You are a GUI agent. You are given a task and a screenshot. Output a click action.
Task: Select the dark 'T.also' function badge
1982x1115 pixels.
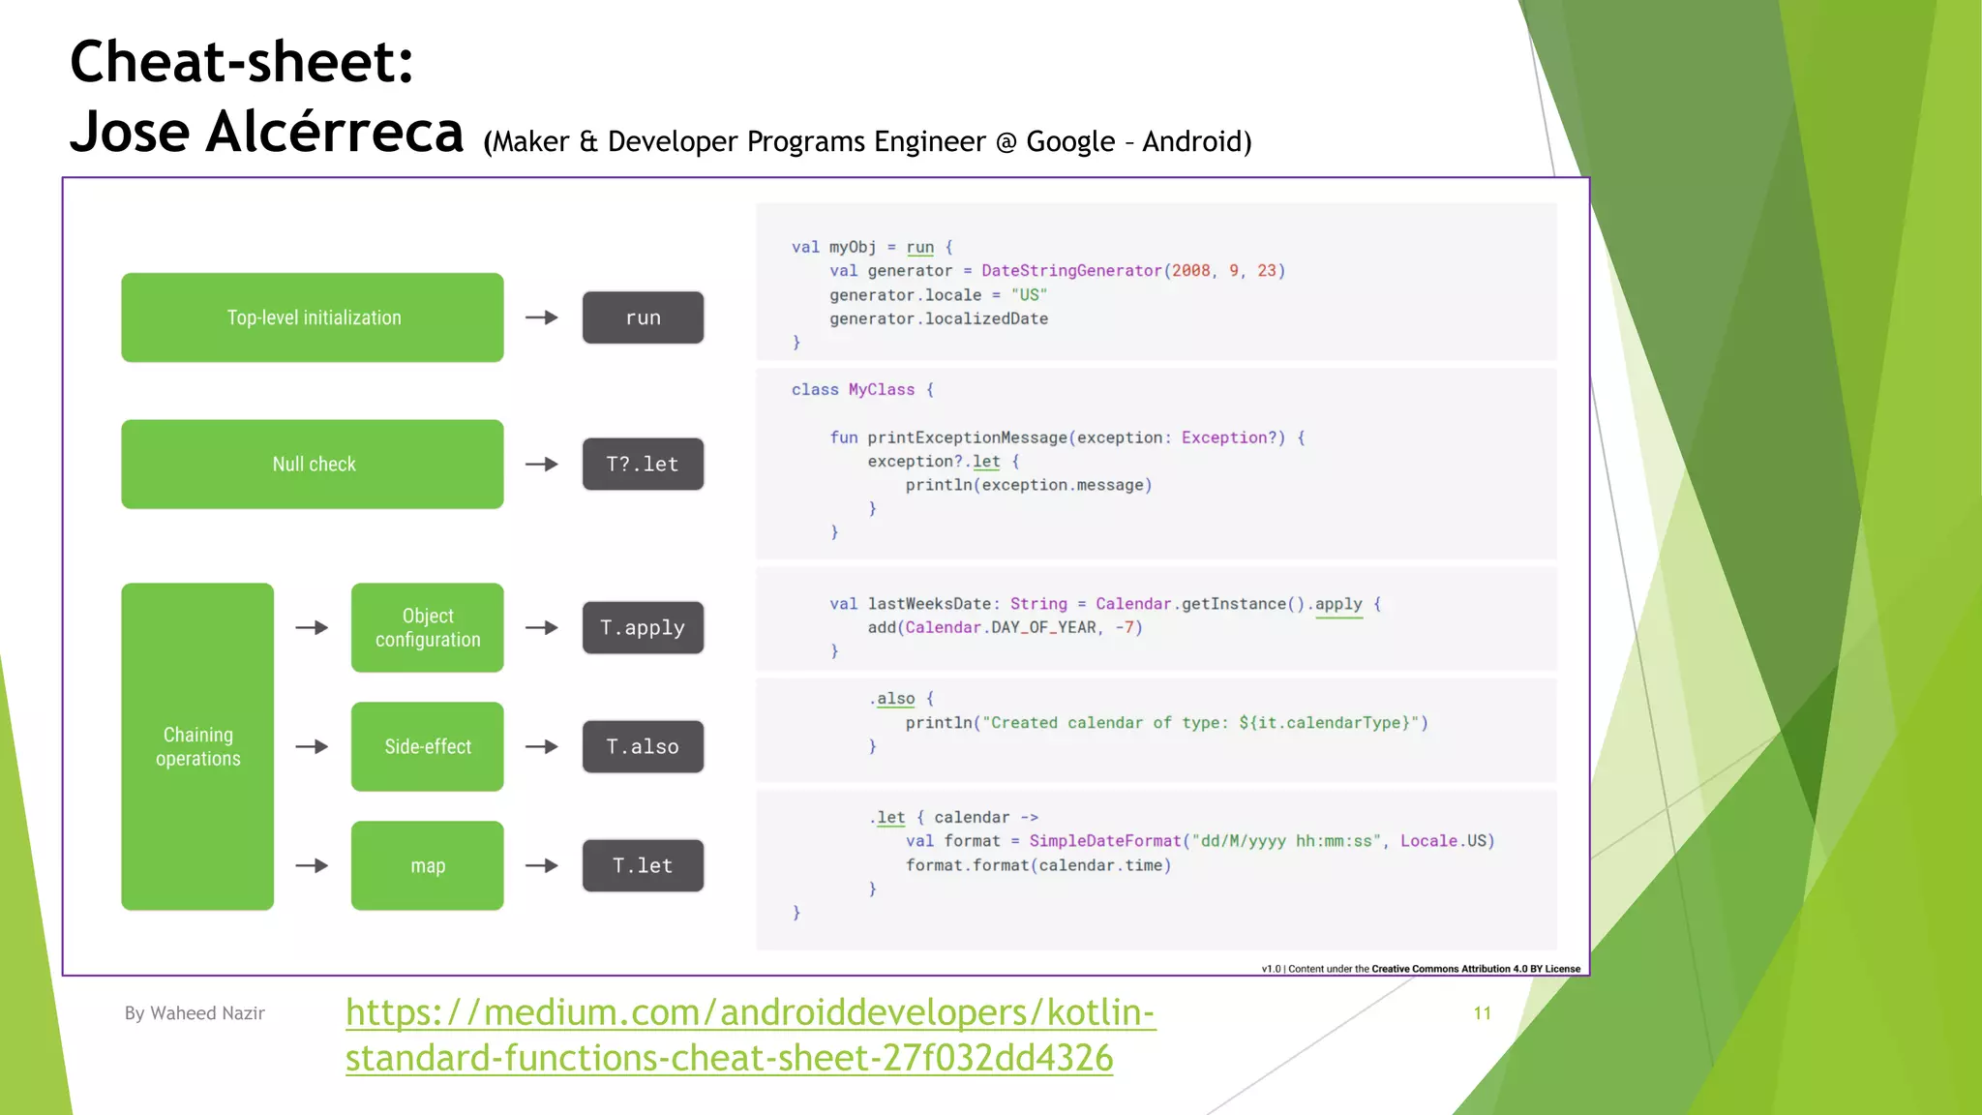tap(643, 746)
